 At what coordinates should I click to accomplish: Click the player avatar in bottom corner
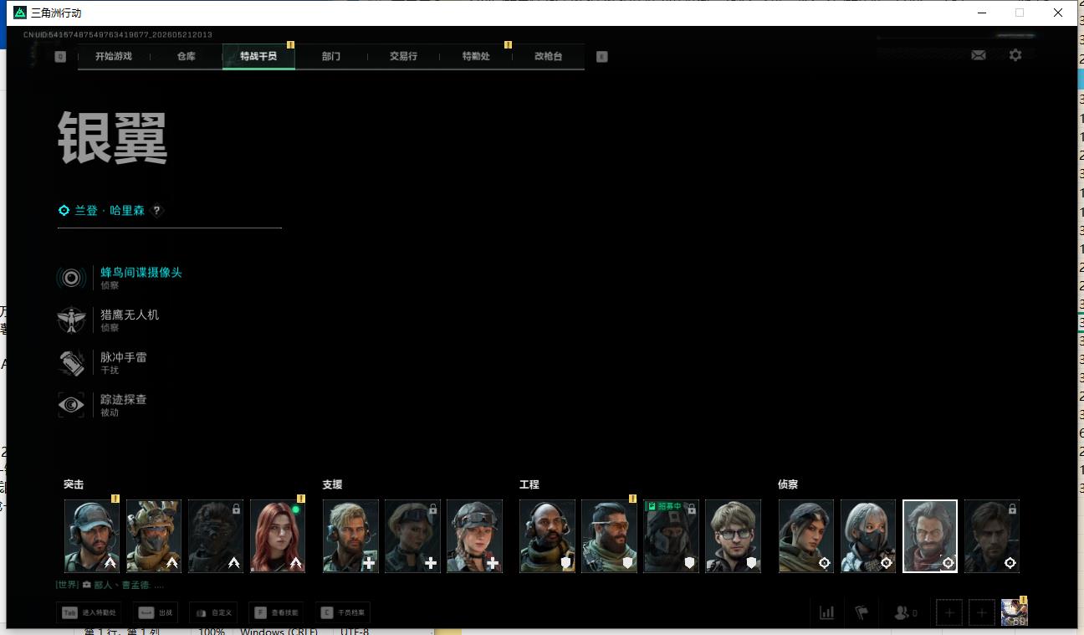click(1014, 612)
